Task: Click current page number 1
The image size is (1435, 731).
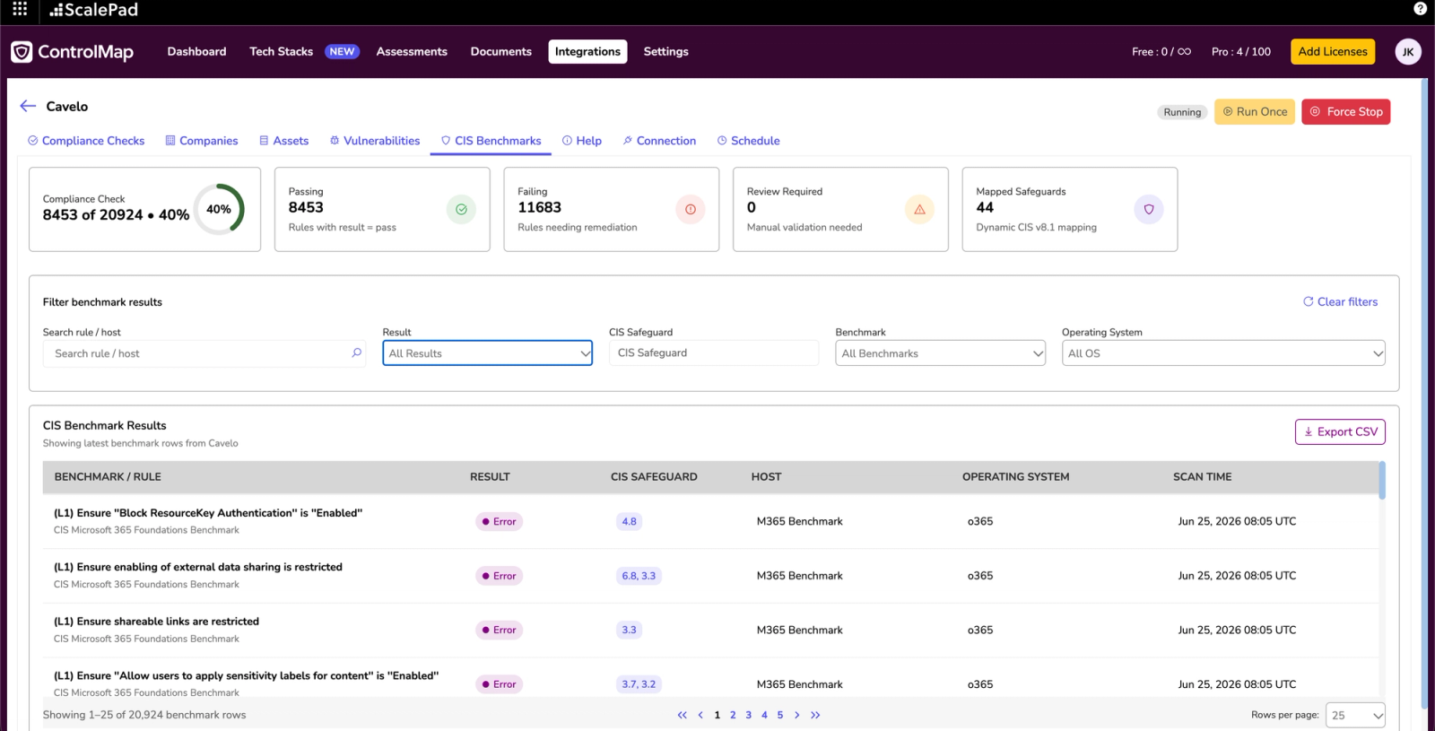Action: pyautogui.click(x=717, y=715)
